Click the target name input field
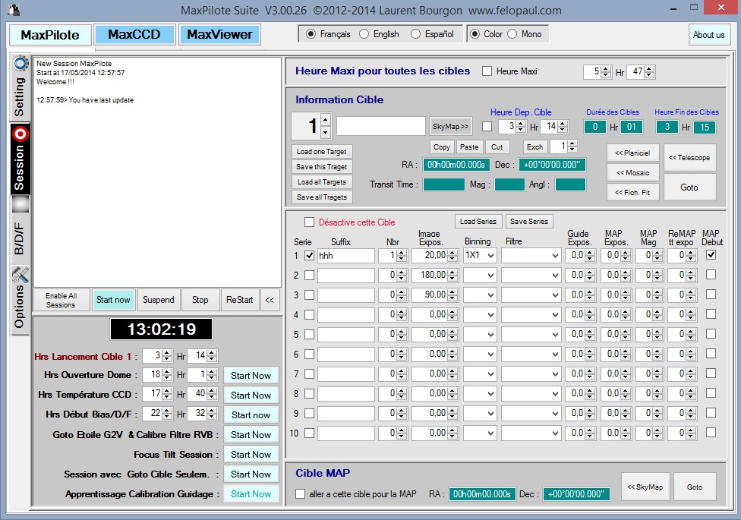The width and height of the screenshot is (741, 520). click(381, 127)
